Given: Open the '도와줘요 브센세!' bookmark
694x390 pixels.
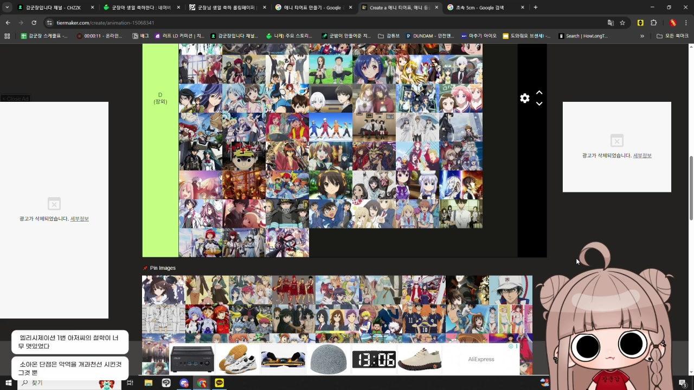Looking at the screenshot, I should tap(526, 36).
